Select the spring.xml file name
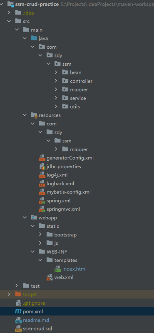 58,201
